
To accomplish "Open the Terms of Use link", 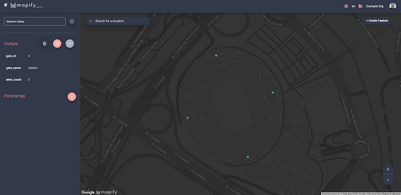I will coord(374,194).
